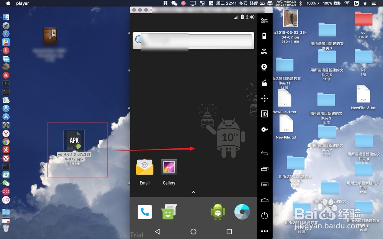Open the screen Capture clapperboard tool
383x239 pixels.
(264, 83)
